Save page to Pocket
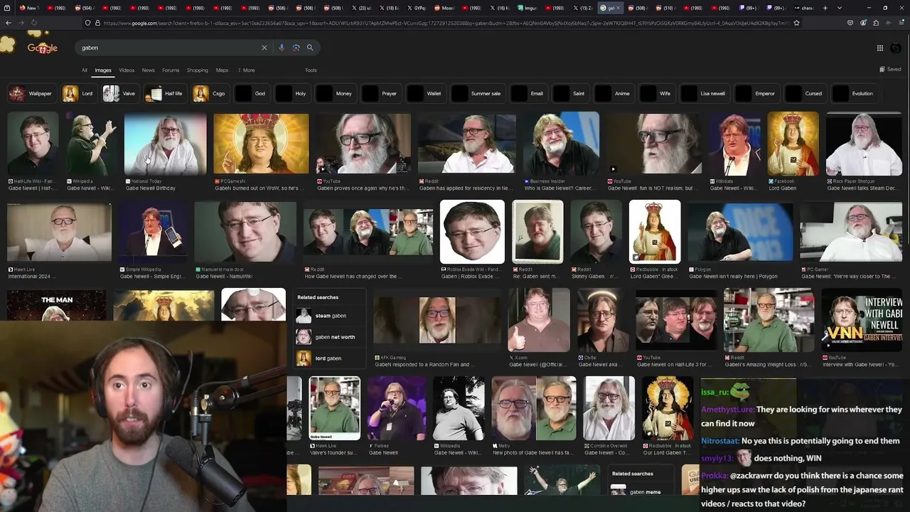 click(850, 23)
